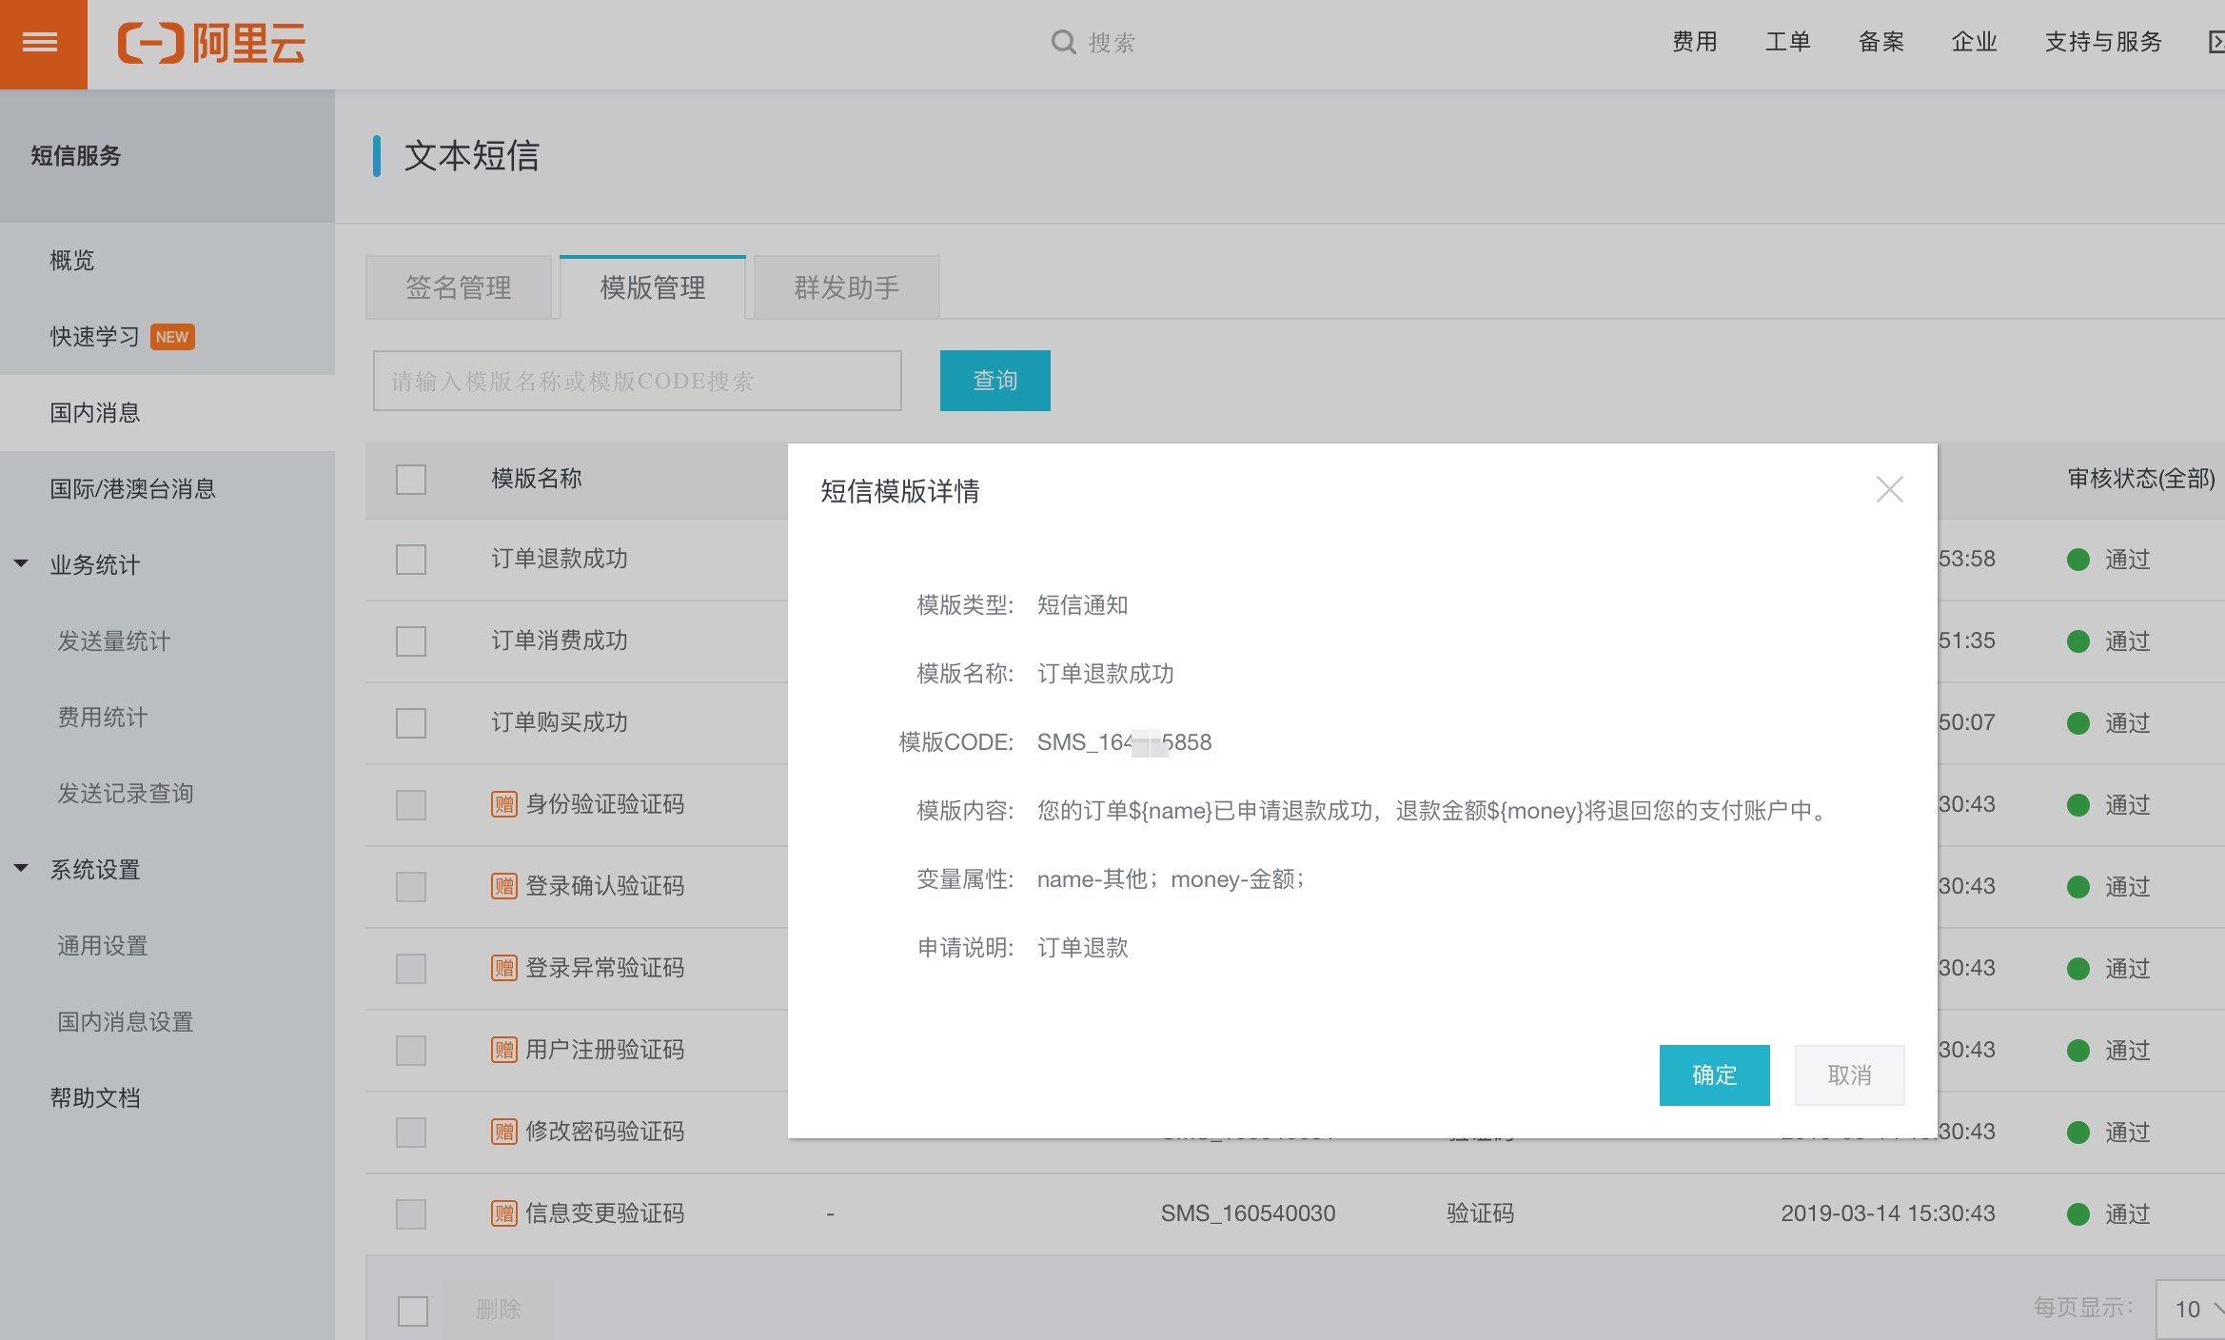Open the hamburger menu icon
The width and height of the screenshot is (2225, 1340).
tap(40, 43)
